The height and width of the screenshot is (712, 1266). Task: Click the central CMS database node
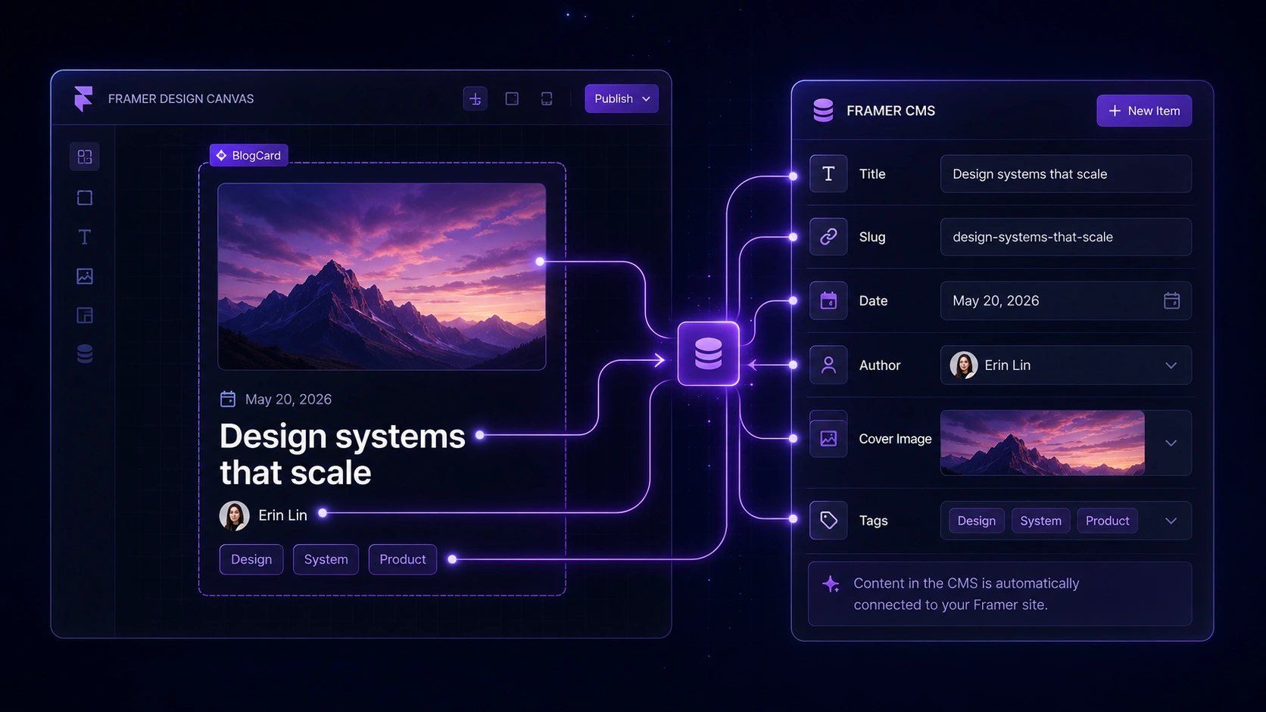[708, 354]
